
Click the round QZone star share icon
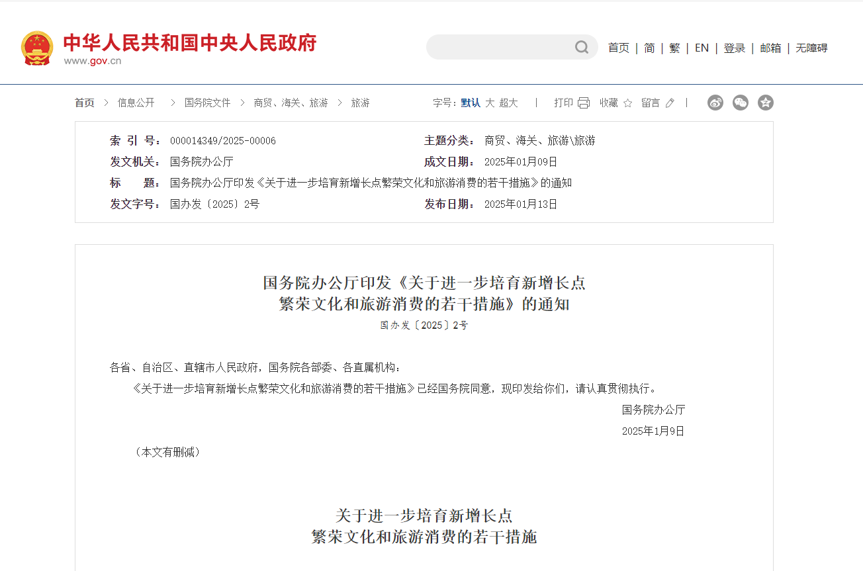click(x=766, y=103)
